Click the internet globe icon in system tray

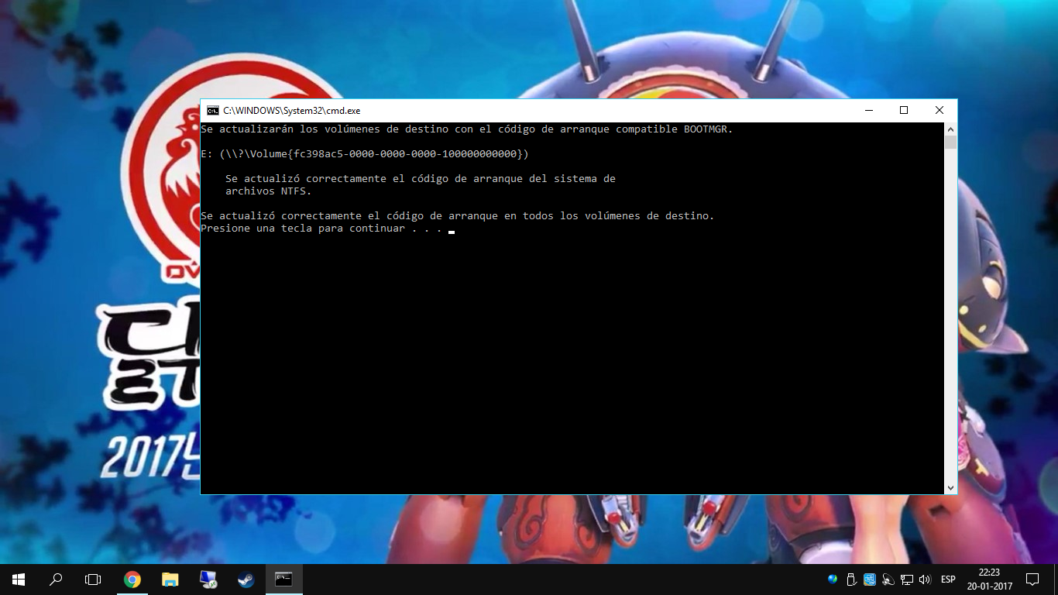tap(832, 580)
